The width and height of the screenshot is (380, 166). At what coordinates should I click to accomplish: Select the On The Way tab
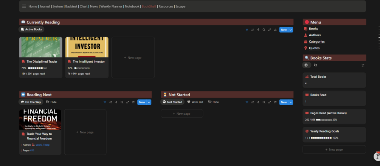click(31, 102)
